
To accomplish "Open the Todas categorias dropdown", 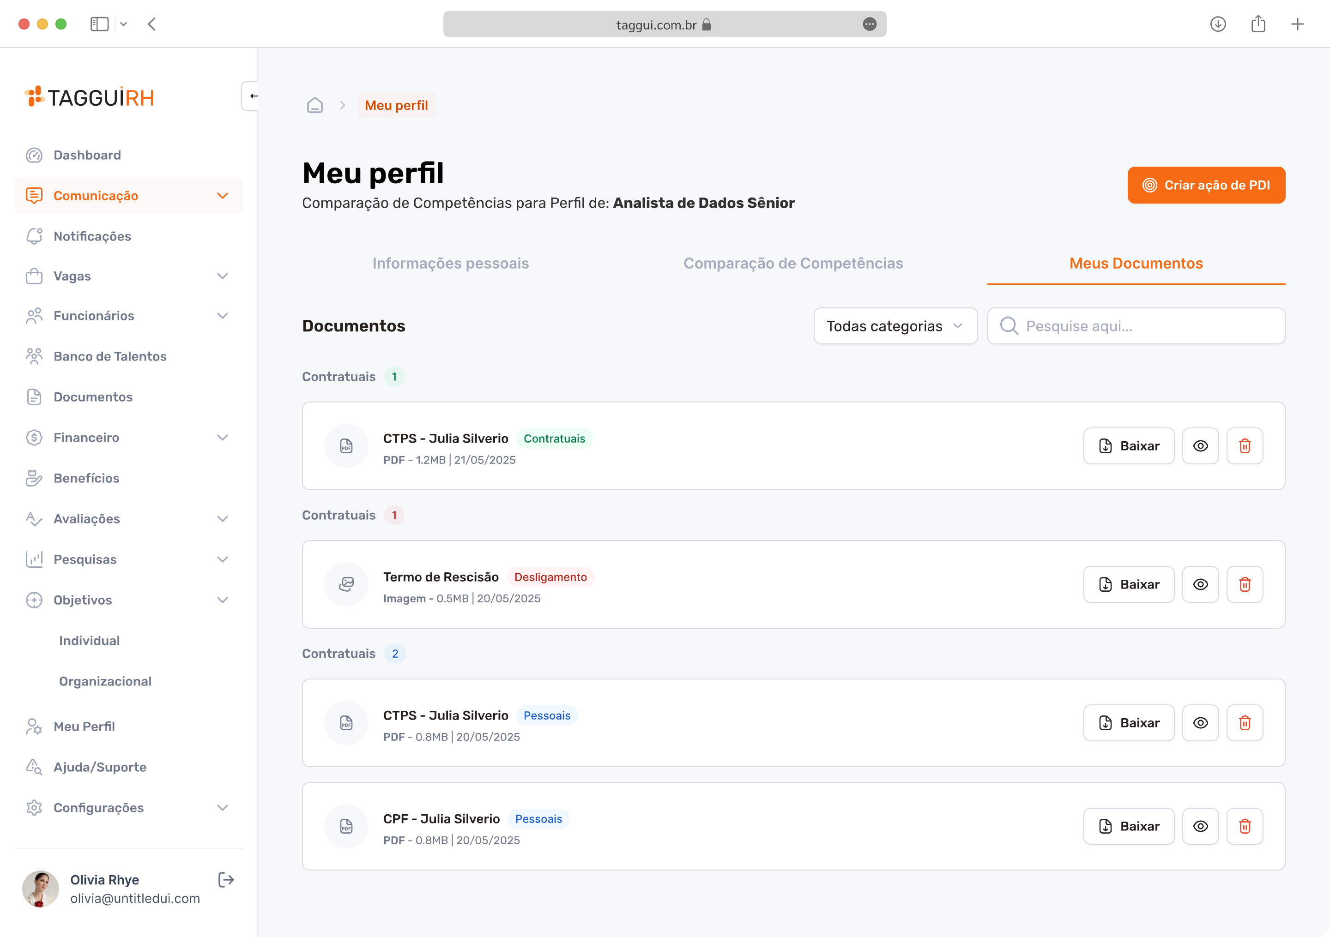I will click(895, 326).
